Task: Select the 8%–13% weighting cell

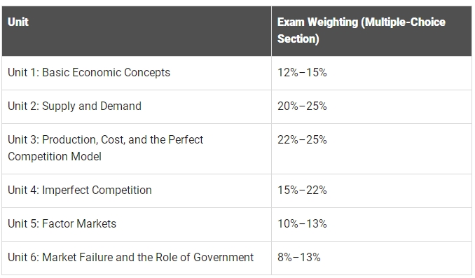Action: coord(371,258)
